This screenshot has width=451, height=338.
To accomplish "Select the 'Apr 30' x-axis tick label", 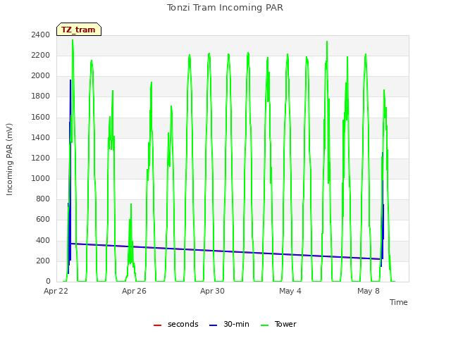I will coord(212,291).
